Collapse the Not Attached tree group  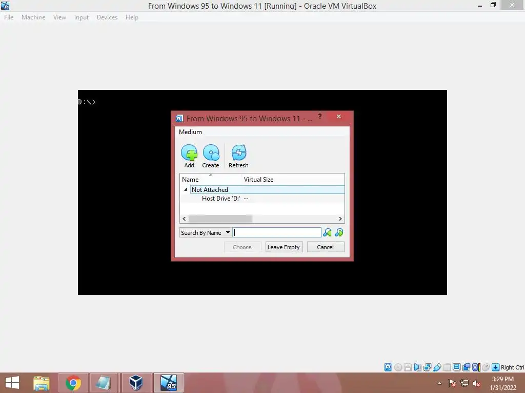pyautogui.click(x=186, y=189)
